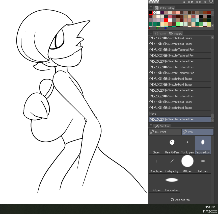Open the History panel hamburger menu
The width and height of the screenshot is (218, 214).
tap(151, 33)
